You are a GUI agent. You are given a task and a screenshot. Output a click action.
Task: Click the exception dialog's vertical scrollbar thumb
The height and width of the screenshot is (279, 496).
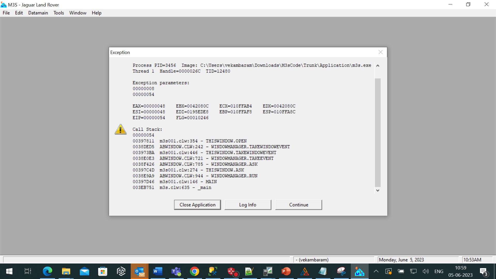(x=378, y=132)
